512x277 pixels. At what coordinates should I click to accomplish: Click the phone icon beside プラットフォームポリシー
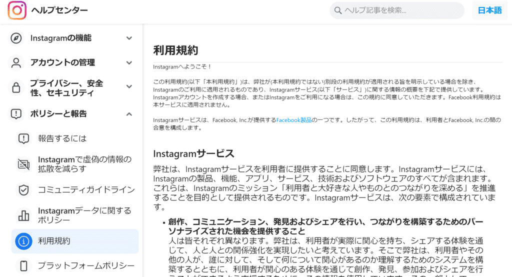[23, 266]
